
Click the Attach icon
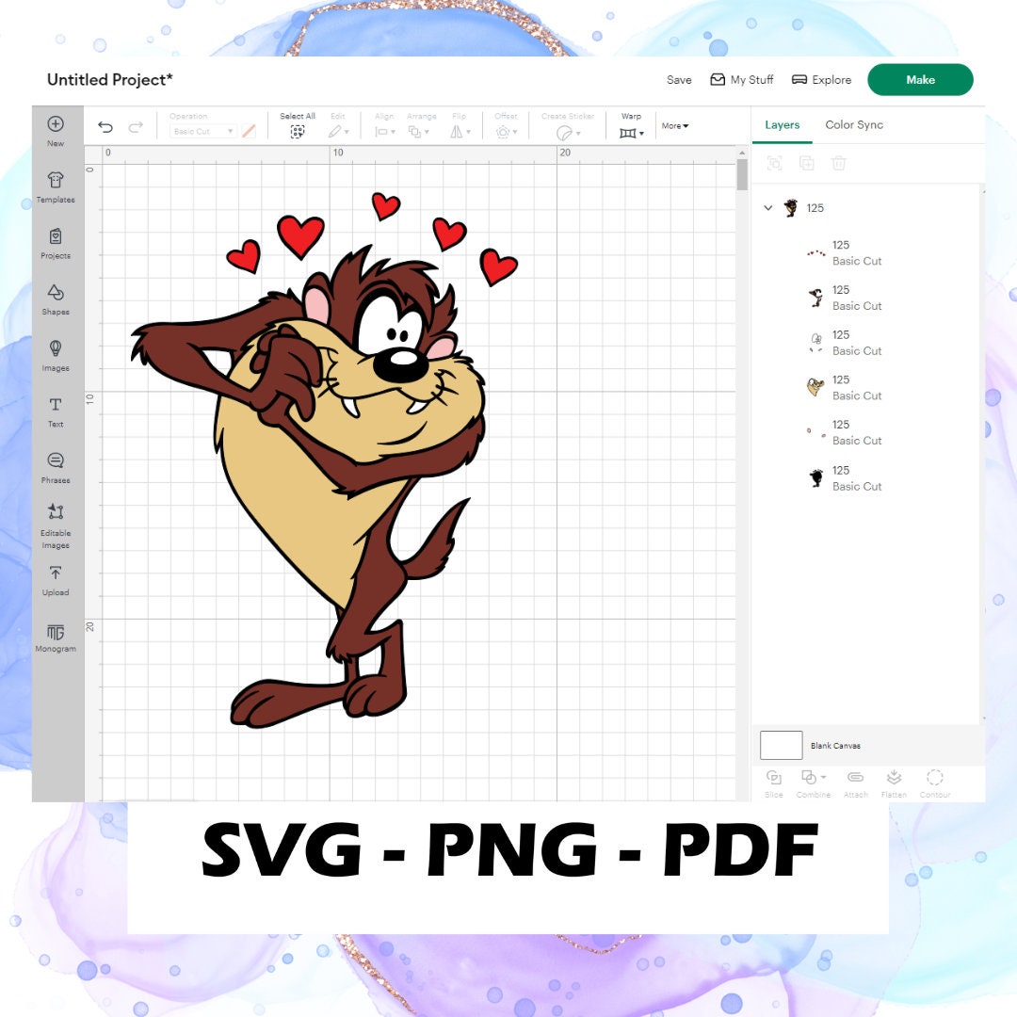point(855,782)
